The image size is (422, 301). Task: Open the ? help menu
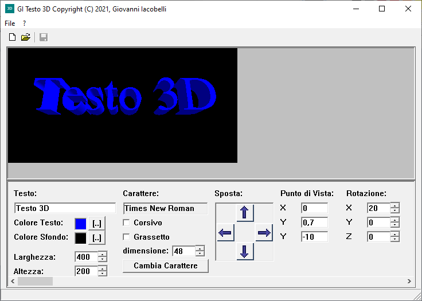25,24
